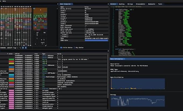Image resolution: width=183 pixels, height=111 pixels.
Task: Select the Float (32 bit) inspector row
Action: point(84,31)
